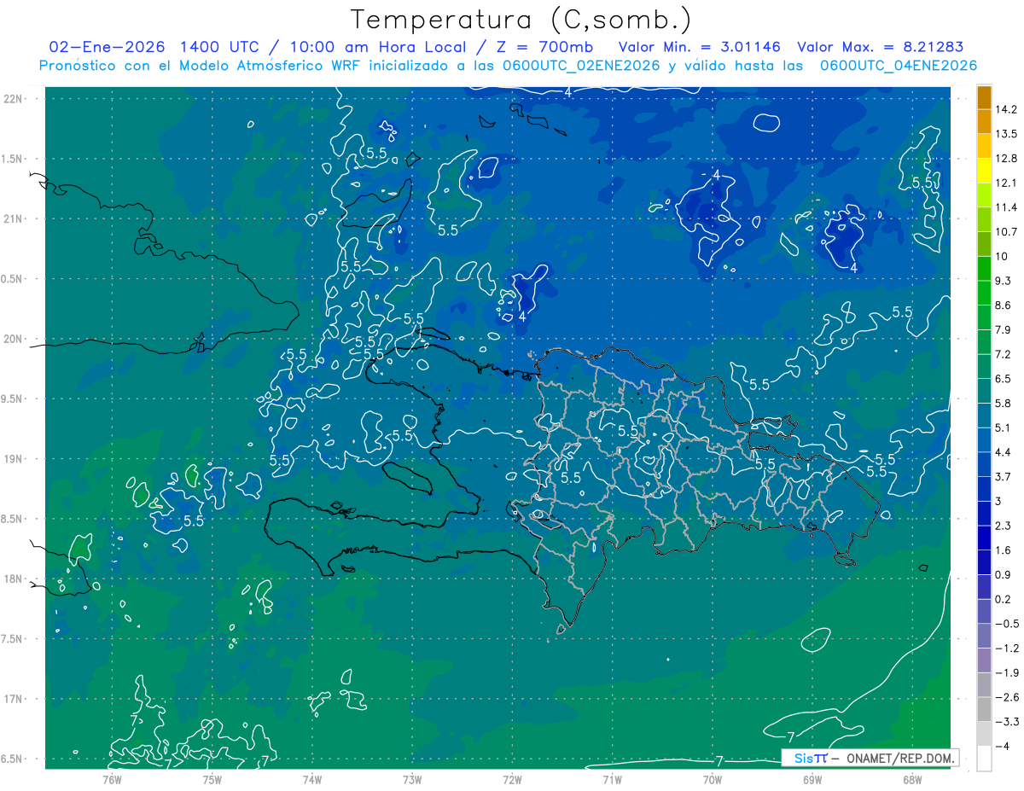1024x791 pixels.
Task: Click 'Valor Min. = 3.01146' readout
Action: coord(699,47)
